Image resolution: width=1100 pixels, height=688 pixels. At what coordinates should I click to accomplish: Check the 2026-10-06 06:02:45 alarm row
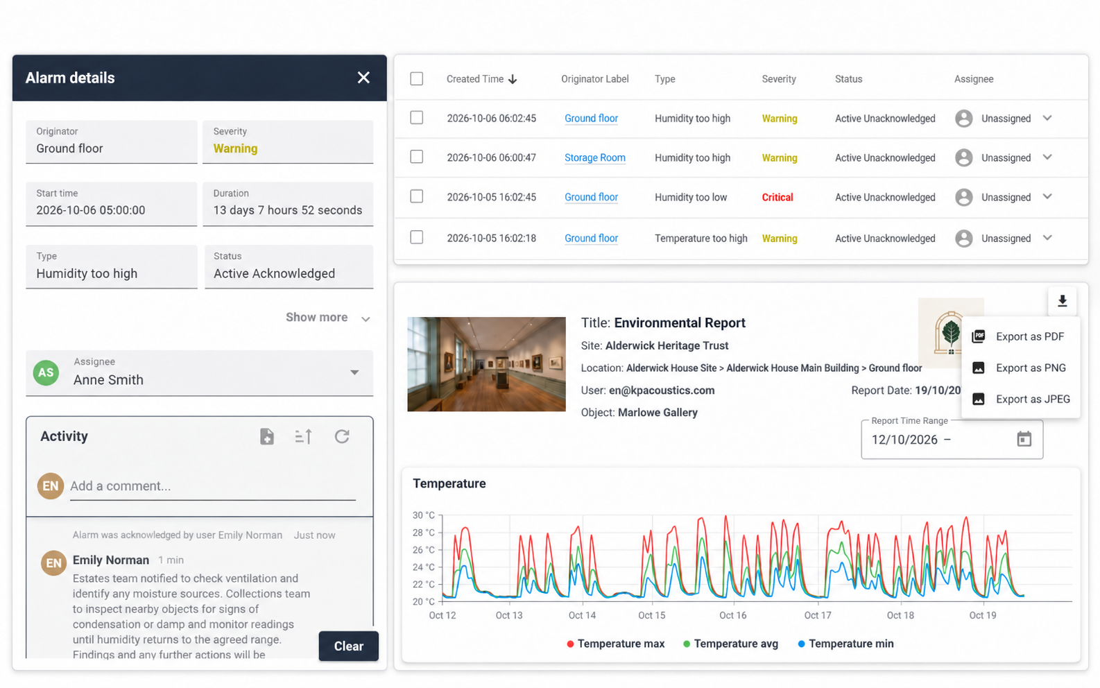coord(417,118)
